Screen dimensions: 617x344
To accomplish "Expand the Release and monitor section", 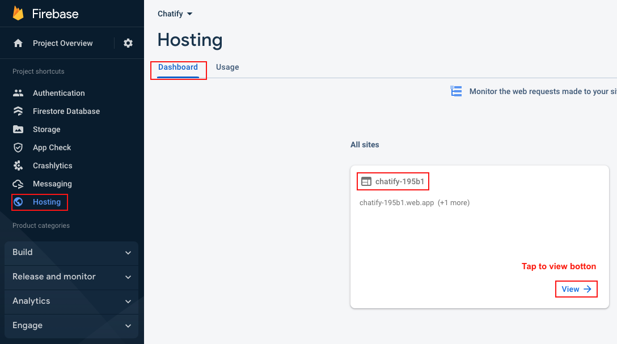I will point(71,277).
